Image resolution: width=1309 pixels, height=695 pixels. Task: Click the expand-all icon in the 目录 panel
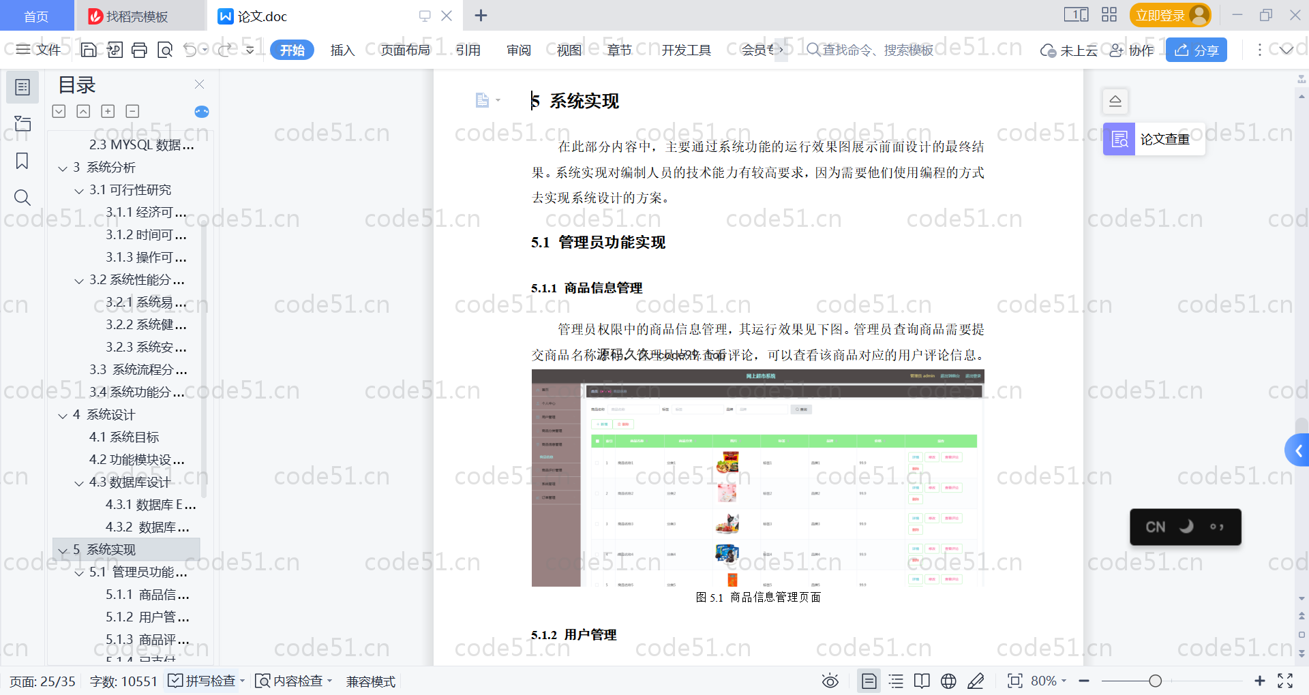pos(59,111)
